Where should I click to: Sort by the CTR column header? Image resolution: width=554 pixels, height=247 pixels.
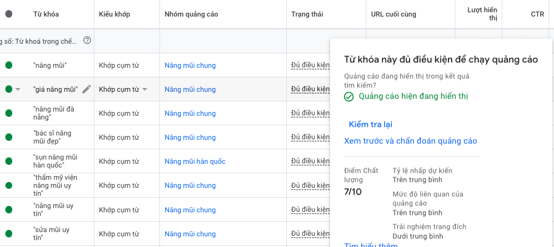tap(537, 14)
